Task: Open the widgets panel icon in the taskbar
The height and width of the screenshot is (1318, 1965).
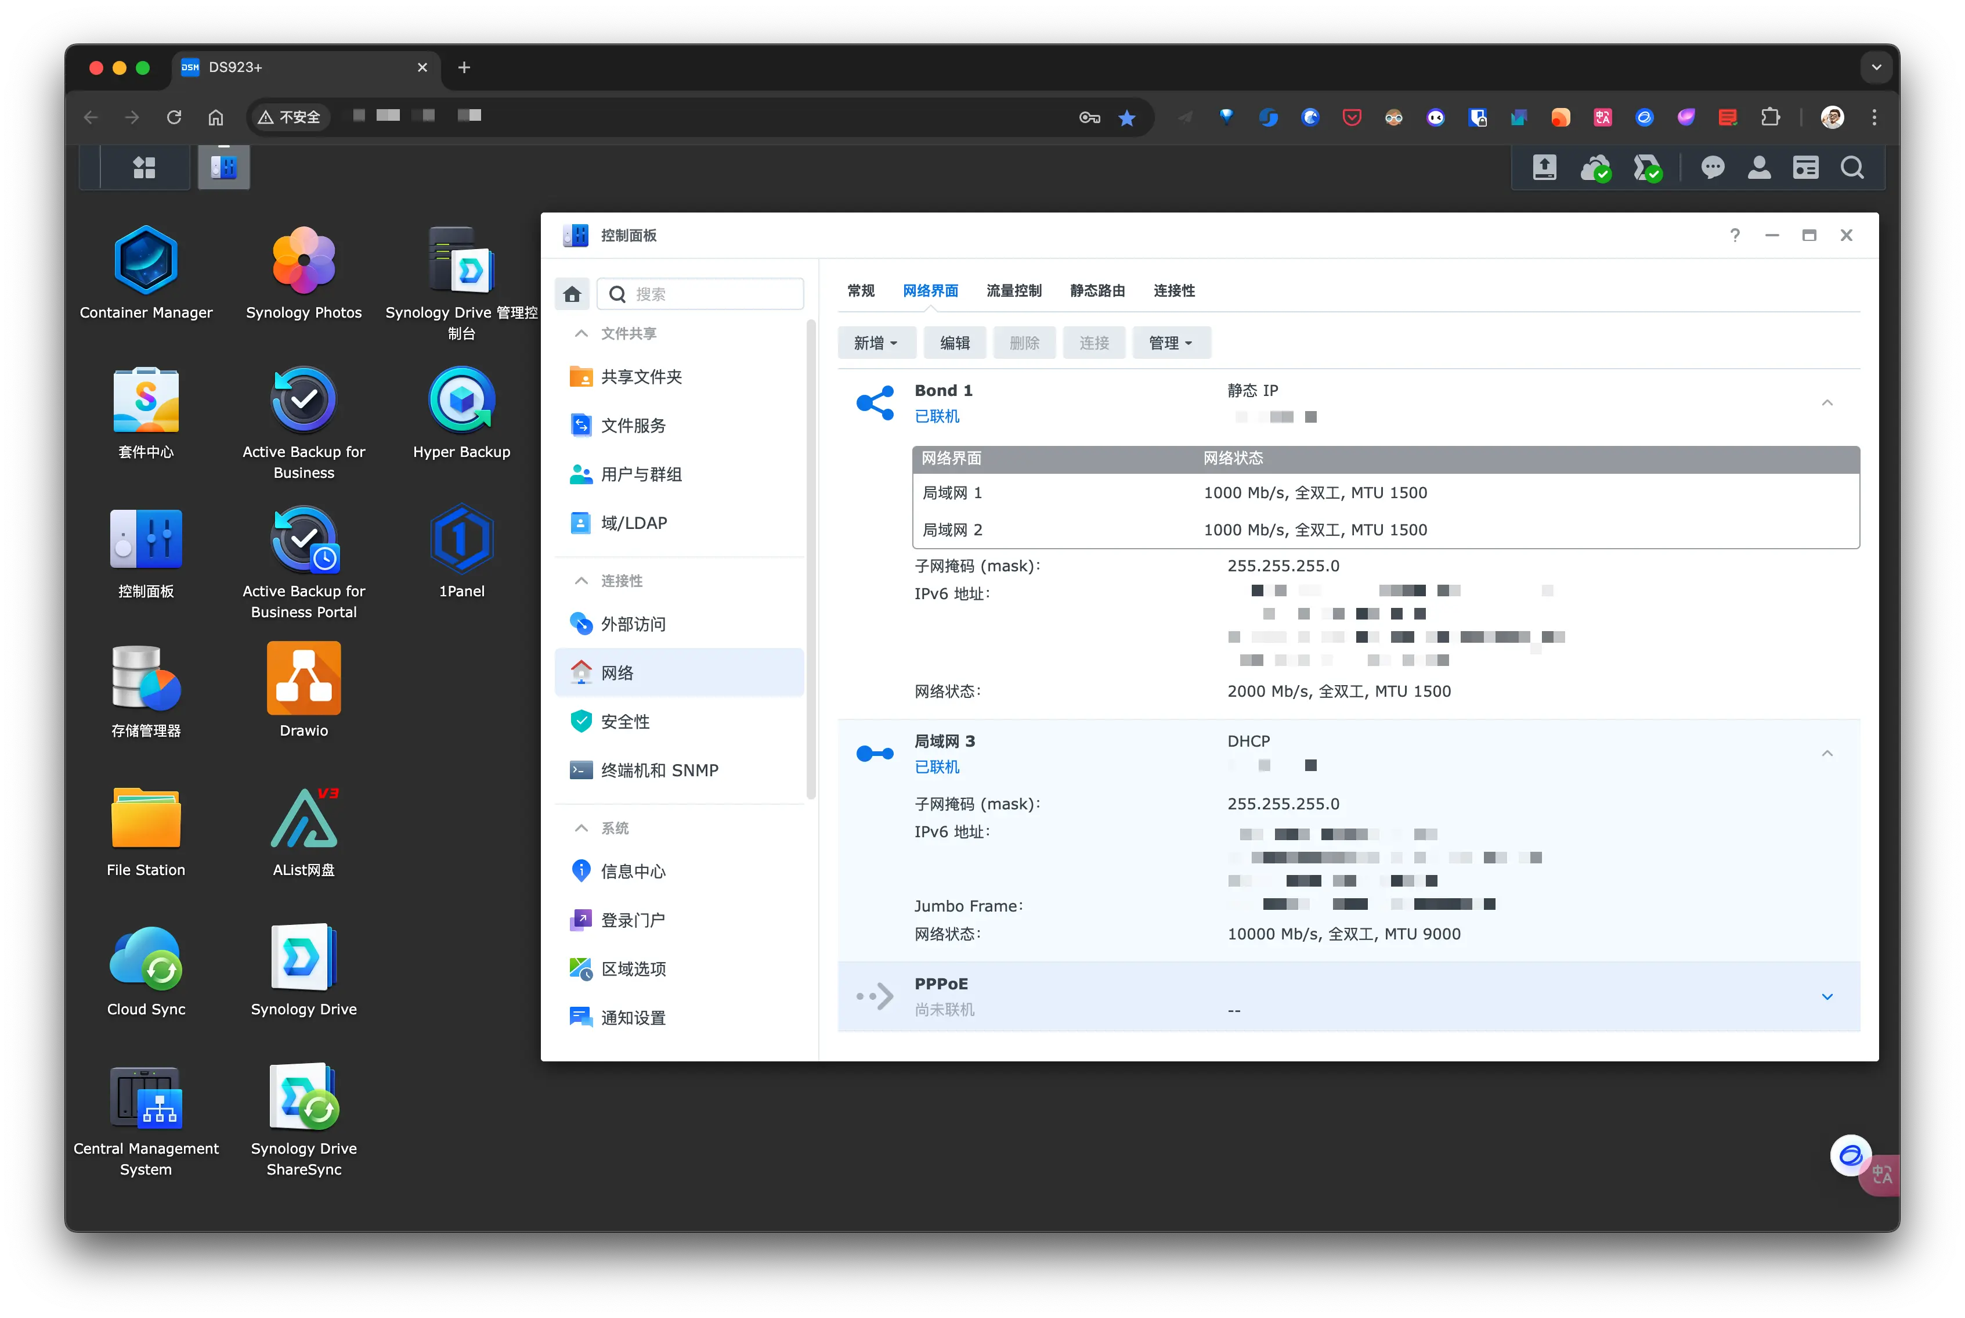Action: click(x=1805, y=167)
